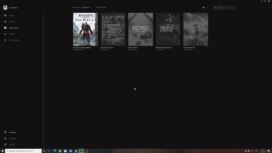This screenshot has width=272, height=153.
Task: Open File Explorer from taskbar
Action: [x=60, y=151]
